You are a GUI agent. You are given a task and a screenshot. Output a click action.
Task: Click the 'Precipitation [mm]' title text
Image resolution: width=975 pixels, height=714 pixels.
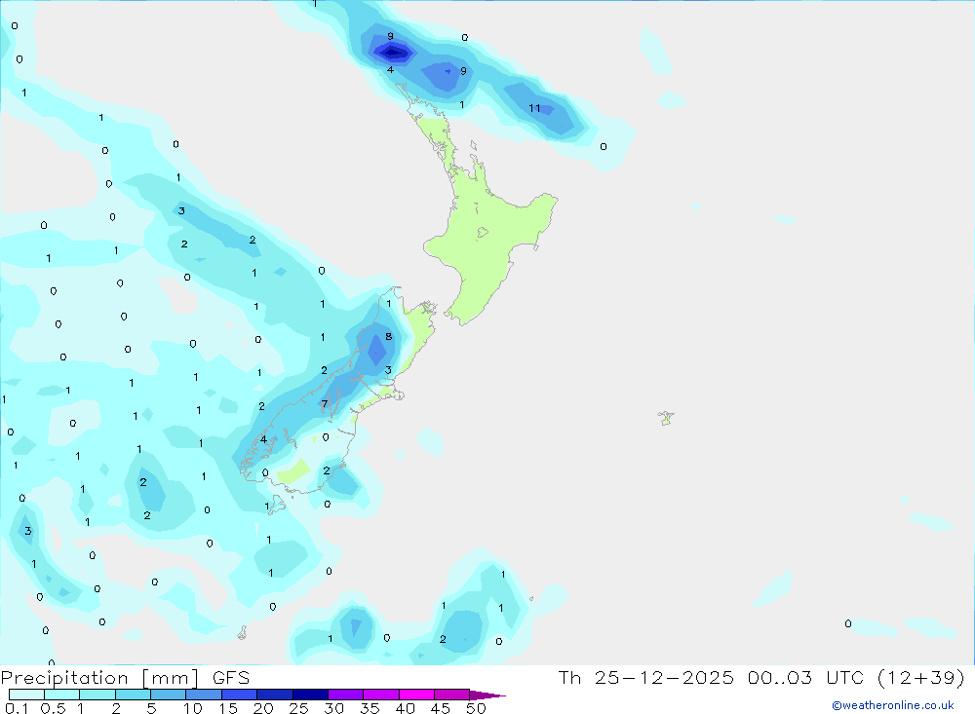pyautogui.click(x=99, y=678)
